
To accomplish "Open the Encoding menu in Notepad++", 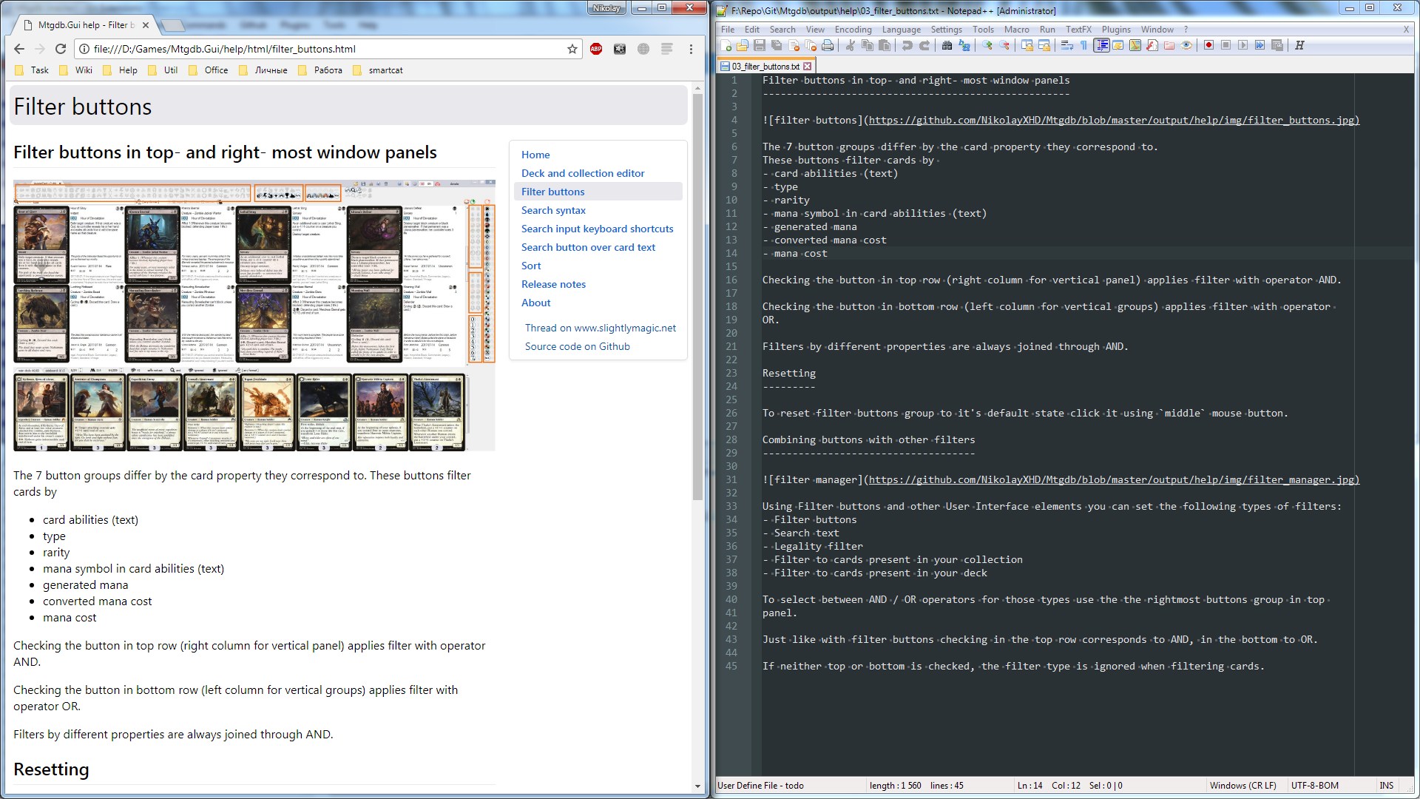I will (853, 30).
